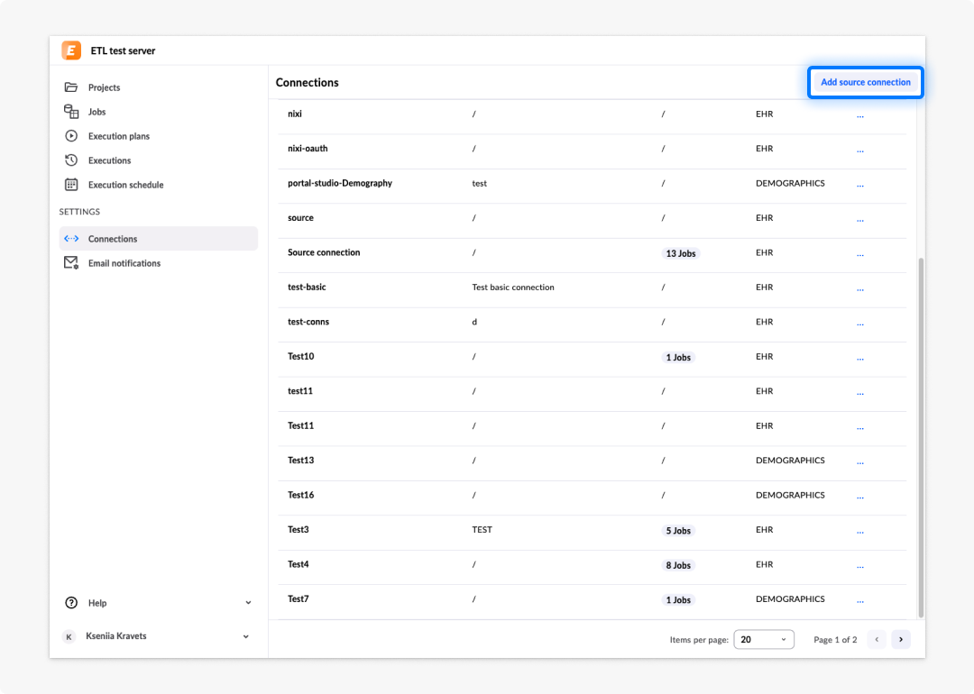This screenshot has height=694, width=974.
Task: Go to the next page of connections
Action: (901, 639)
